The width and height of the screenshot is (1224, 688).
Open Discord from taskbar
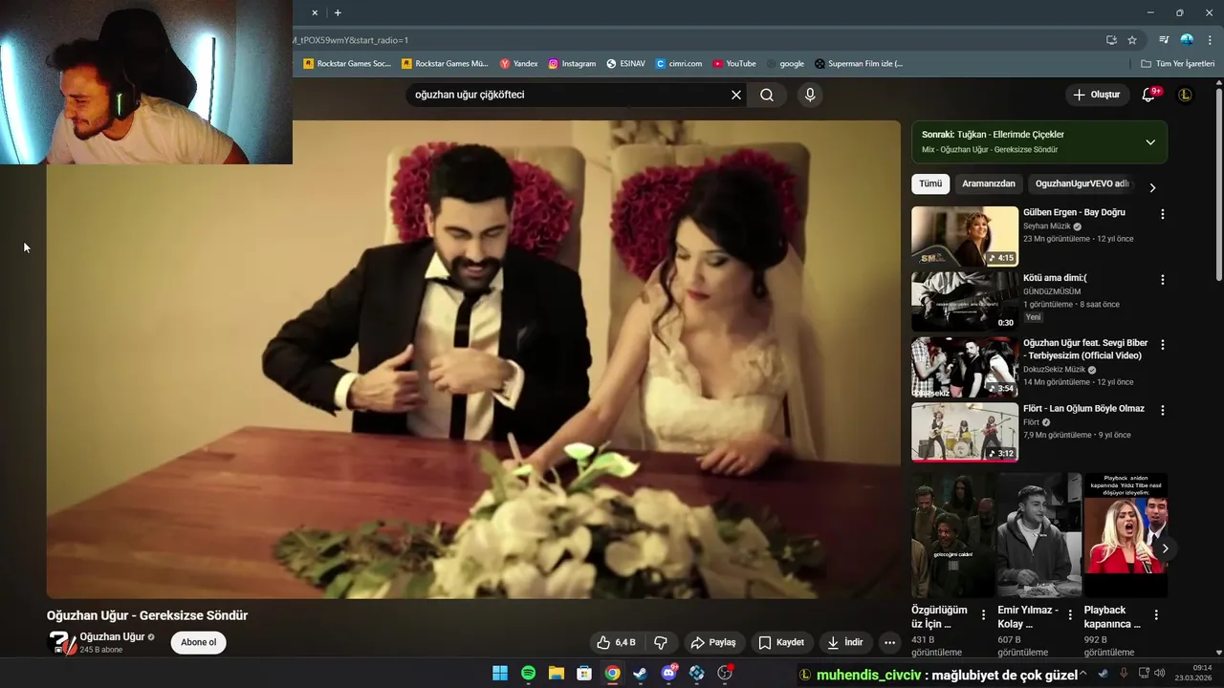coord(668,673)
